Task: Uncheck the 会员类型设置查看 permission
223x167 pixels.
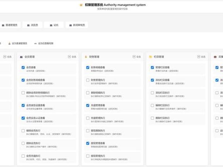Action: tap(23, 105)
